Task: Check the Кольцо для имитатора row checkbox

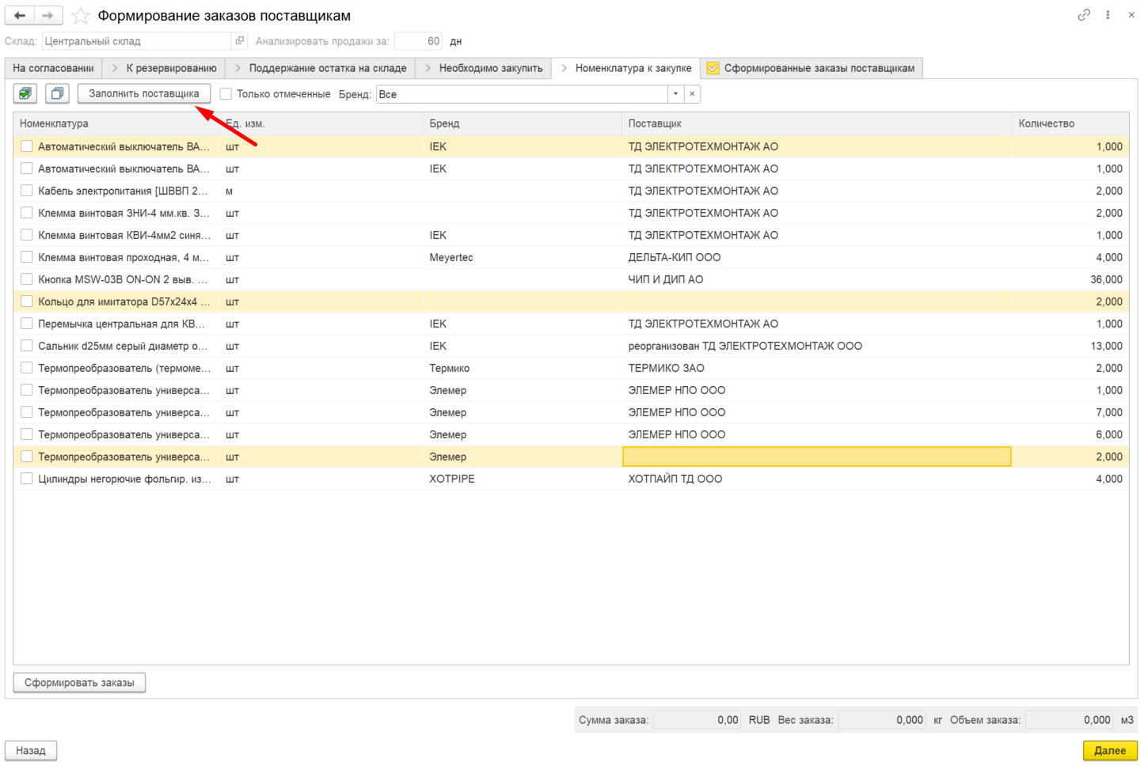Action: tap(26, 301)
